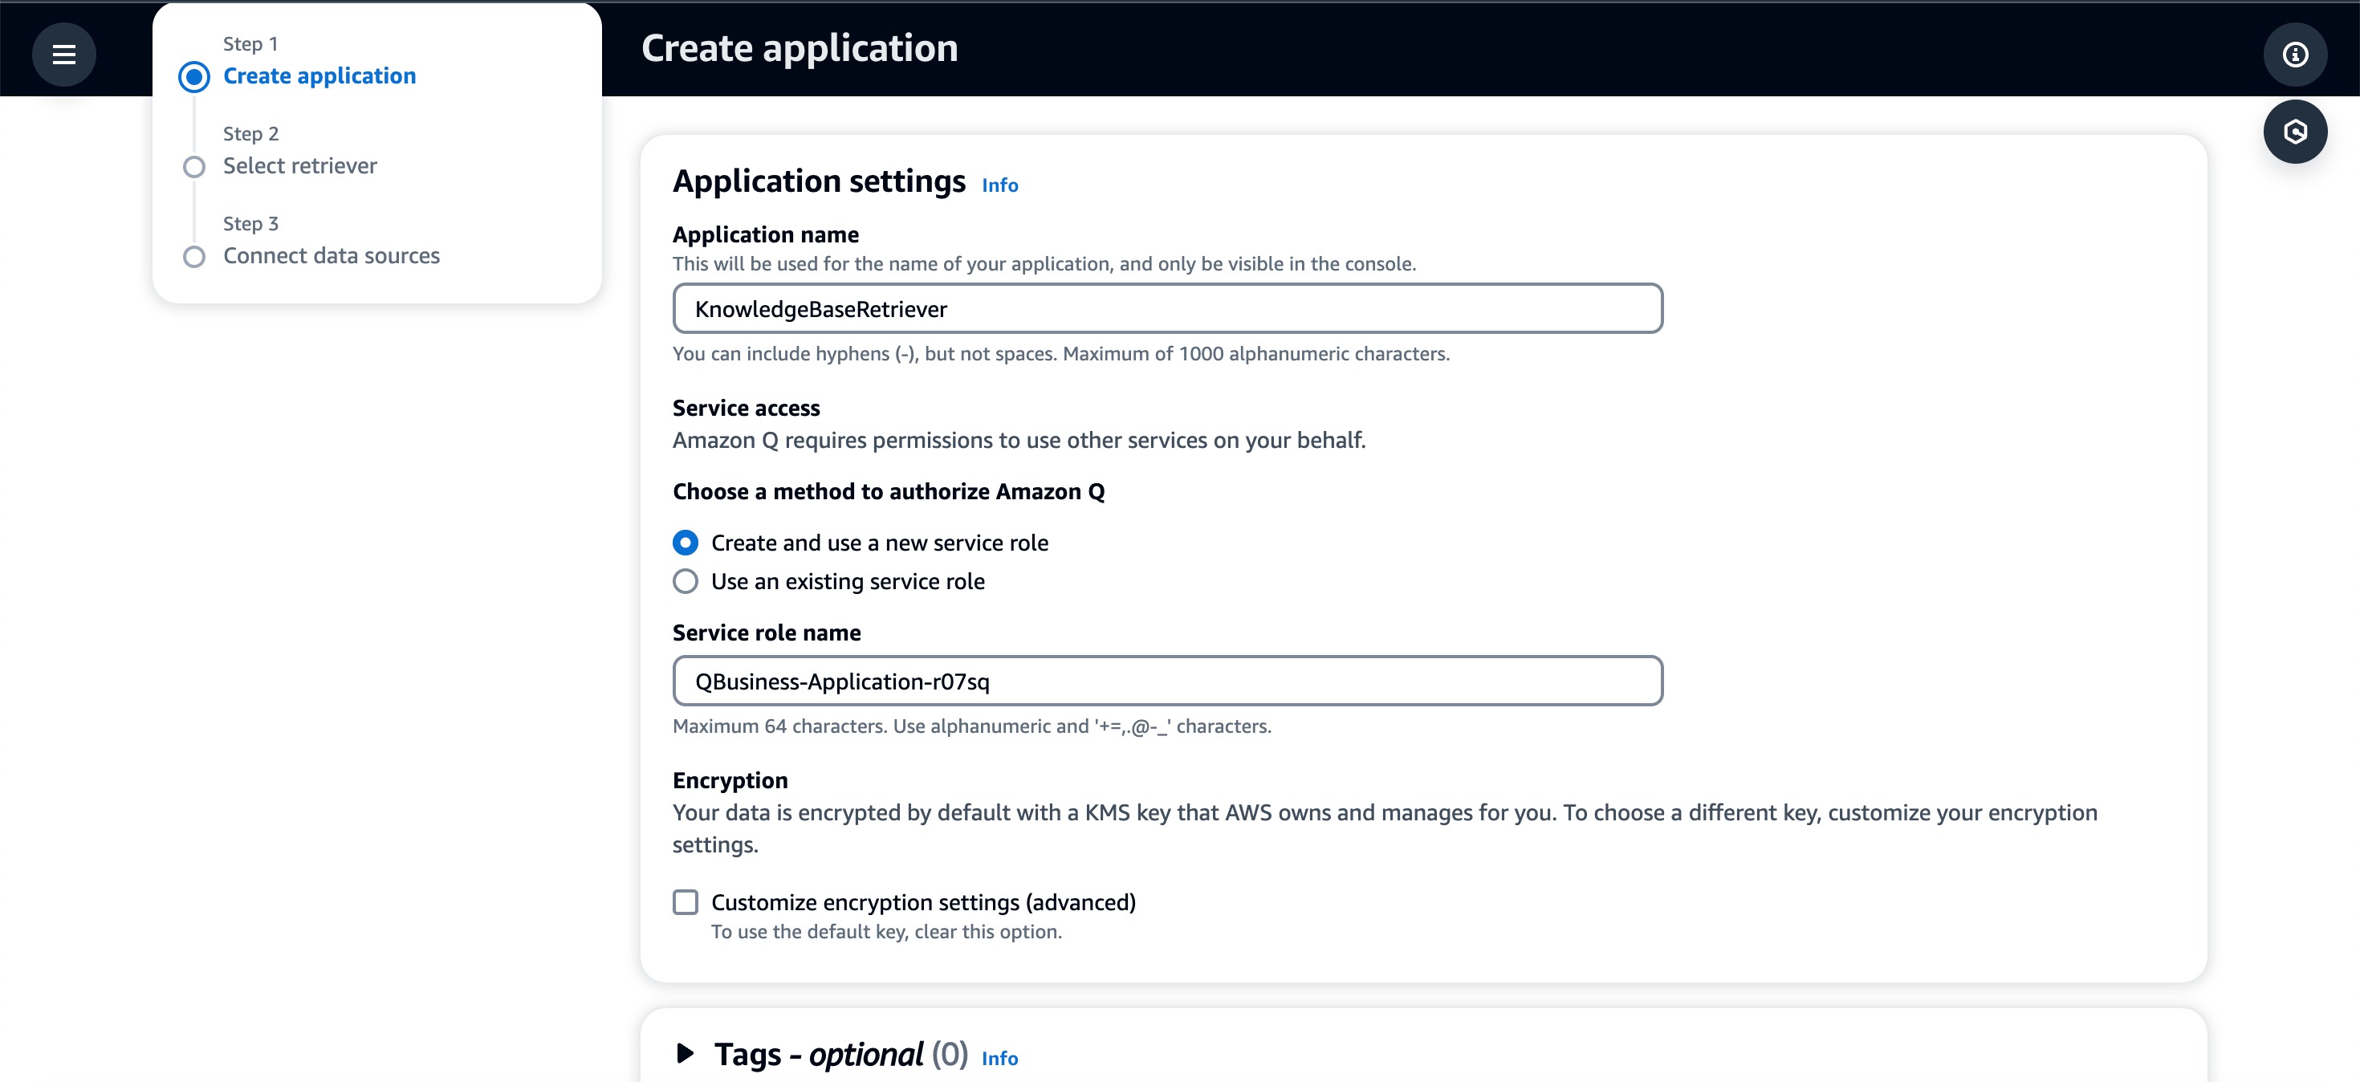Go to Connect data sources step
Image resolution: width=2360 pixels, height=1082 pixels.
click(x=331, y=255)
